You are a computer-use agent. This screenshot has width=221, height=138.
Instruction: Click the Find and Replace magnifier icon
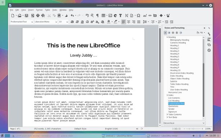(x=92, y=15)
